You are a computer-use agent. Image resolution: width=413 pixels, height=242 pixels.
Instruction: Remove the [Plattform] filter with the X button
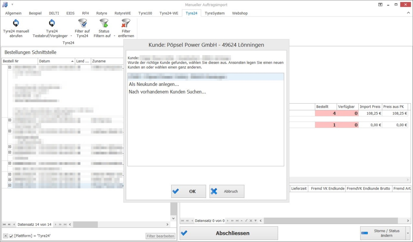pos(5,236)
